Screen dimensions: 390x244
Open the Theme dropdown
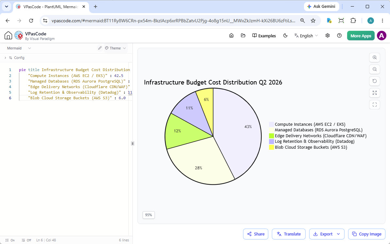115,48
